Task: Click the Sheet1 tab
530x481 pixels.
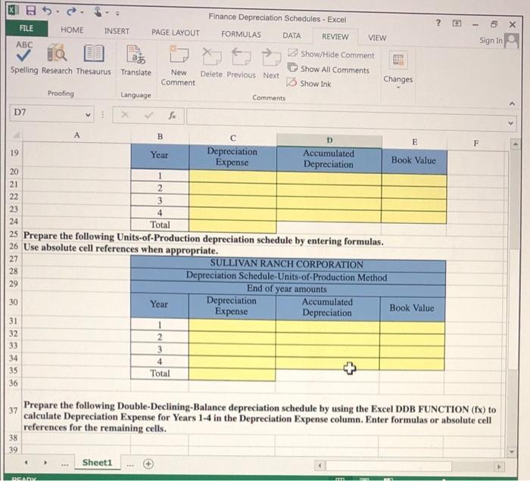Action: (97, 462)
